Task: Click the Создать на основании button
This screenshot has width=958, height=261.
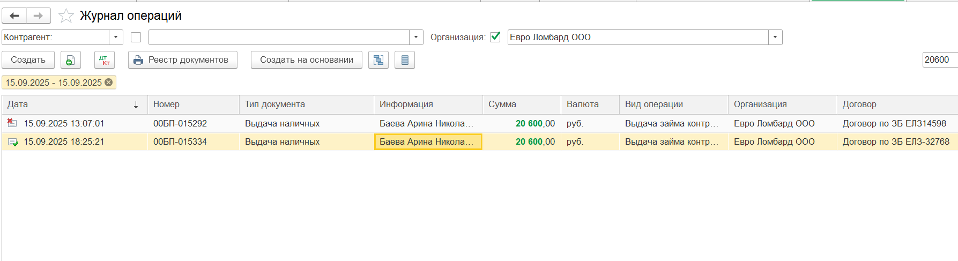Action: click(x=307, y=60)
